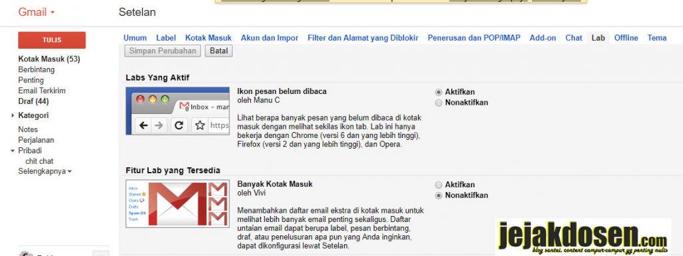Click the Simpan Perubahan button
The width and height of the screenshot is (683, 256).
pyautogui.click(x=163, y=51)
